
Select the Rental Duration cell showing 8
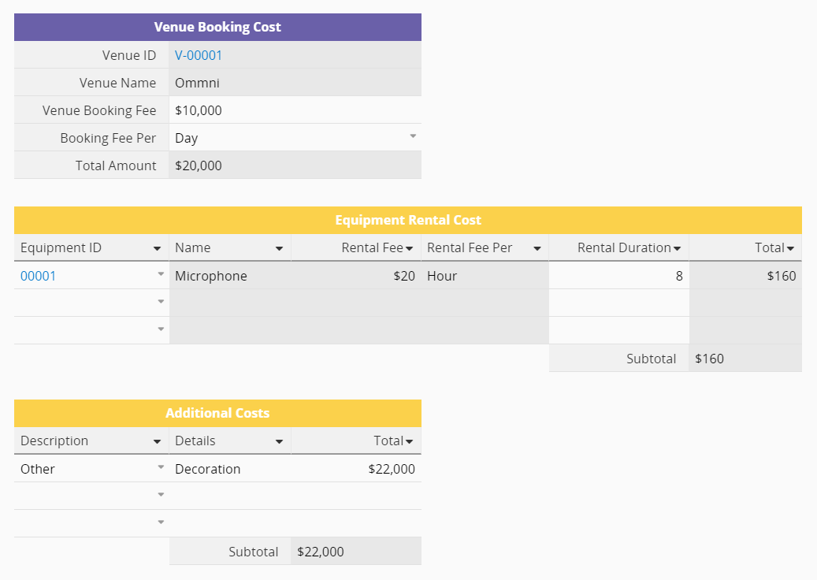[x=618, y=276]
